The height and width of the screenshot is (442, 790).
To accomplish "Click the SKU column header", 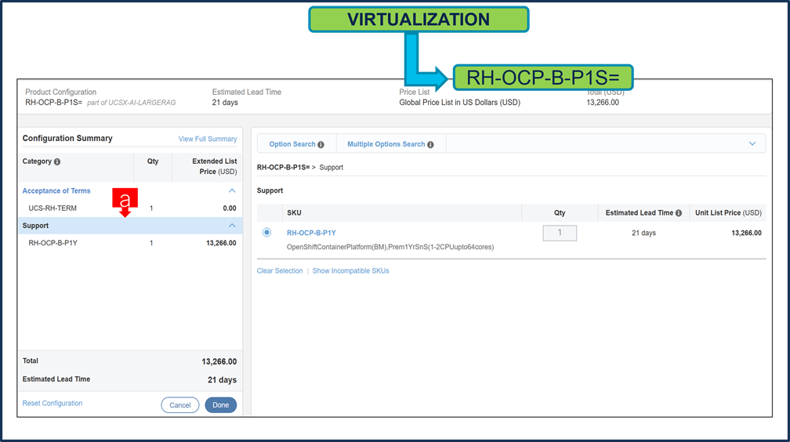I will 294,212.
